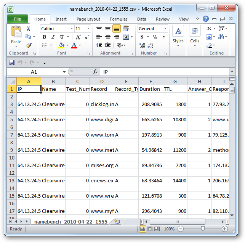Click Find & Select binoculars icon

(221, 37)
